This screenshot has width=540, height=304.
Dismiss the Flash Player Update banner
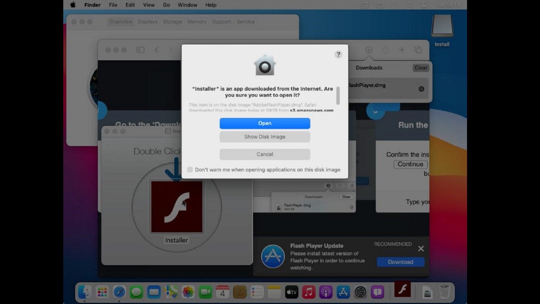click(x=421, y=249)
